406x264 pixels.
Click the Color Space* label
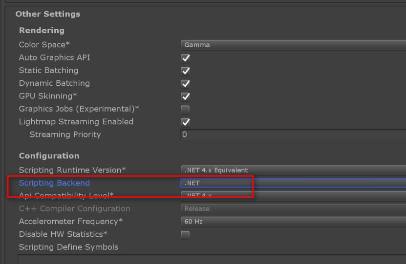pos(44,45)
